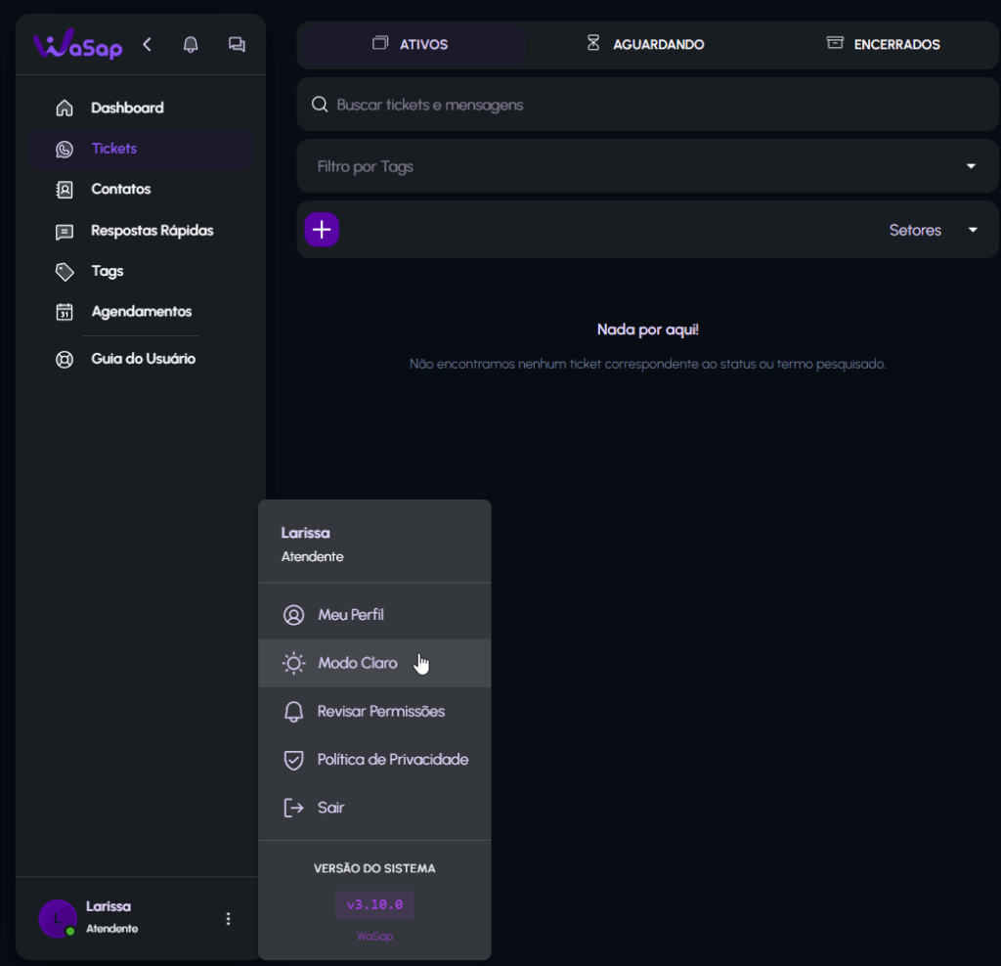Switch to the Encerrados tab

883,44
